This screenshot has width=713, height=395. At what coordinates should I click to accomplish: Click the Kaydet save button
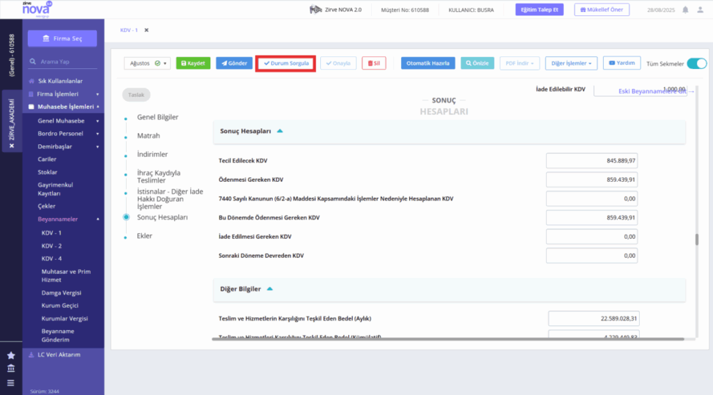194,63
